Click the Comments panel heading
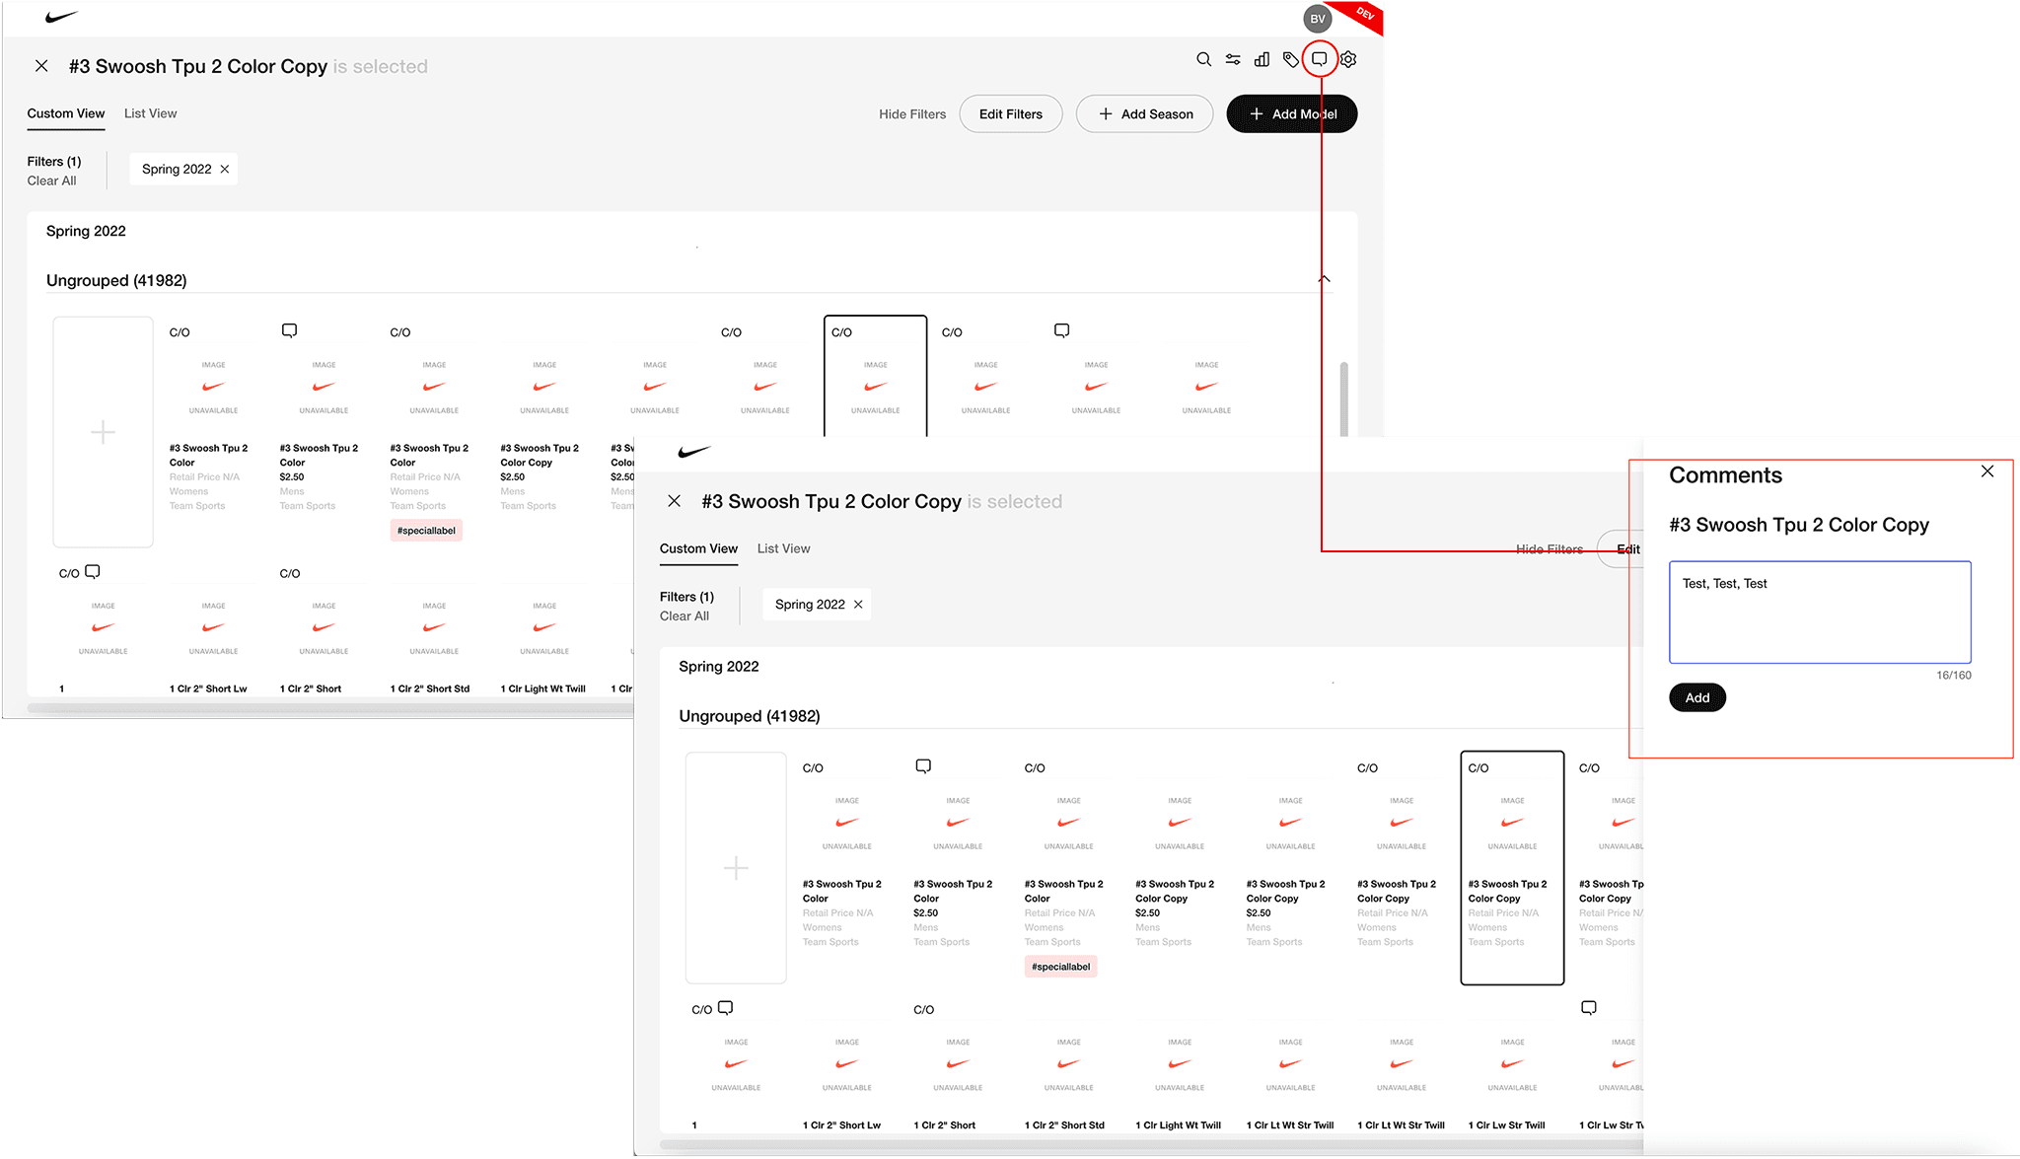 click(x=1725, y=475)
